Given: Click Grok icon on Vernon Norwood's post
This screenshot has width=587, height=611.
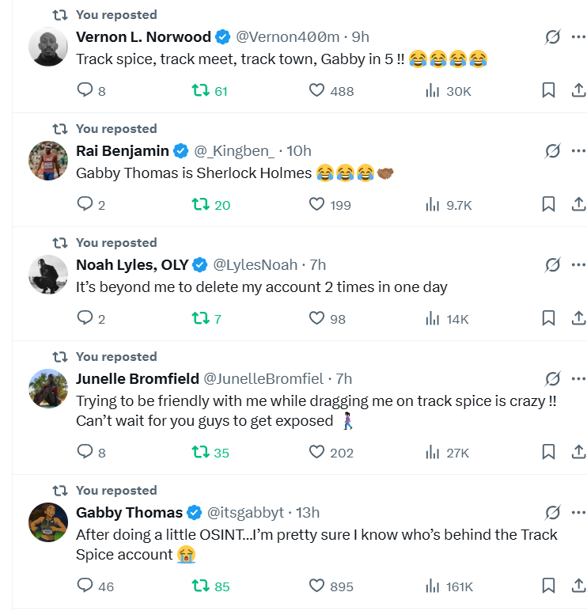Looking at the screenshot, I should pos(553,37).
